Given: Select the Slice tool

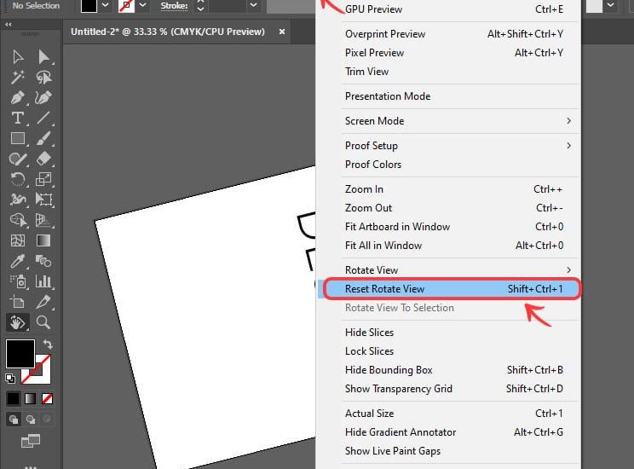Looking at the screenshot, I should (x=43, y=302).
